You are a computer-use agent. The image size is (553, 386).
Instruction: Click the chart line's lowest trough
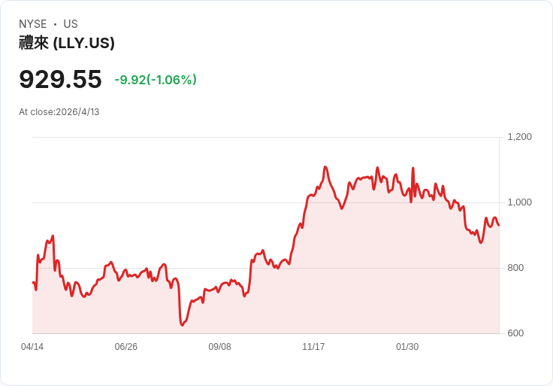[x=182, y=325]
